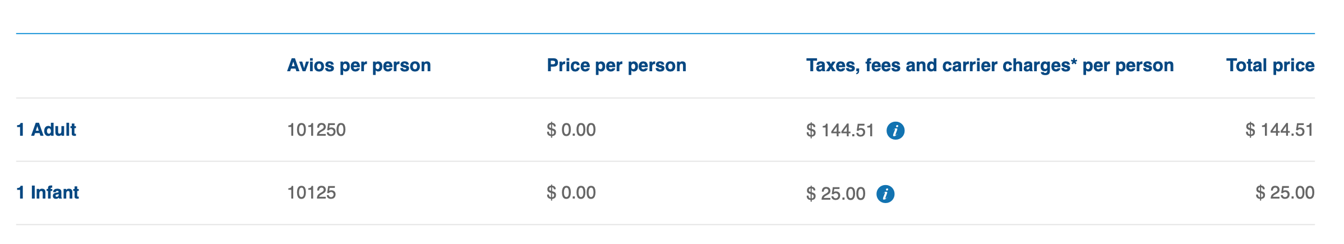Click the asterisk after carrier charges in the header

pos(1074,63)
